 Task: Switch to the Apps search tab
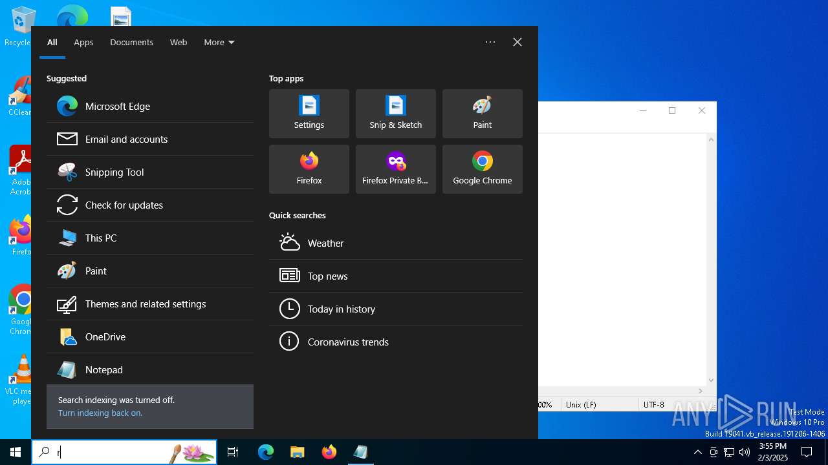(x=83, y=42)
